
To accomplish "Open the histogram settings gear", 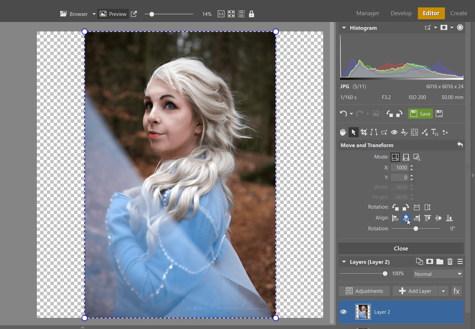I will click(x=460, y=27).
